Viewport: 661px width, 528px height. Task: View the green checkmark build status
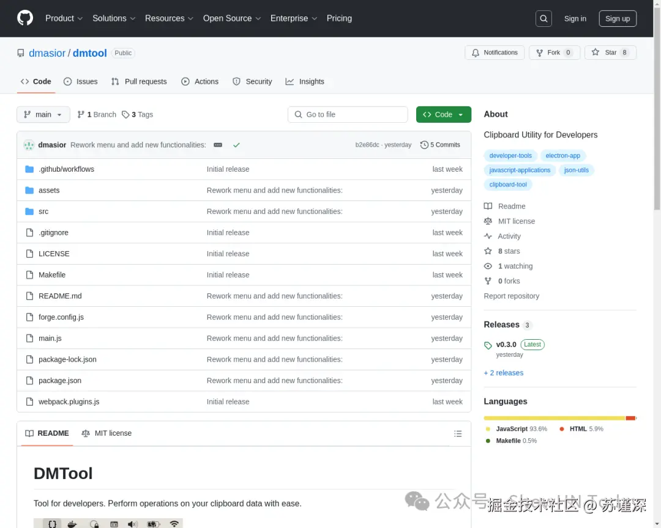pyautogui.click(x=236, y=145)
